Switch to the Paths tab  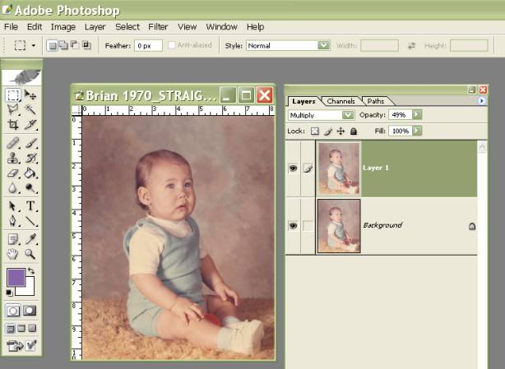tap(376, 101)
